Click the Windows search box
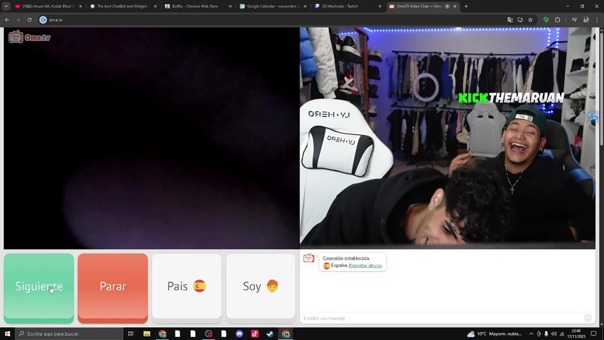Screen dimensions: 604x340 coord(69,334)
